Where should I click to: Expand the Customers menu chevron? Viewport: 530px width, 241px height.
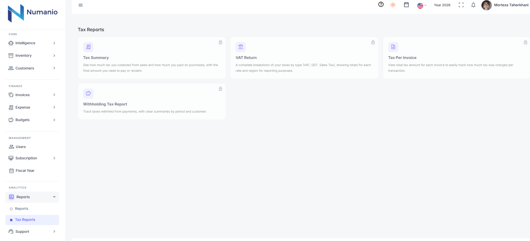pyautogui.click(x=54, y=68)
